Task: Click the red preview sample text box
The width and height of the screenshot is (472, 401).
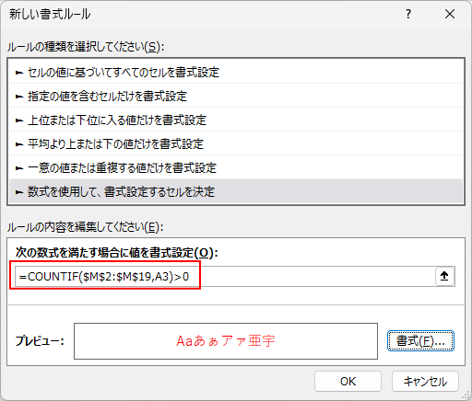Action: [226, 341]
